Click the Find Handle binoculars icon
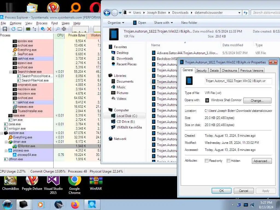This screenshot has height=210, width=280. coord(57,29)
